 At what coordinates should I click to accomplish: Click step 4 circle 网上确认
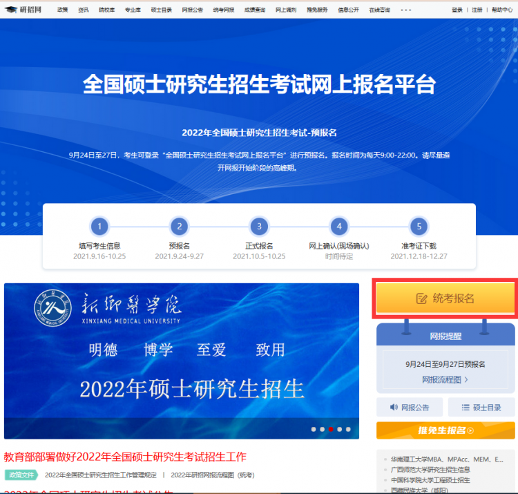click(338, 226)
